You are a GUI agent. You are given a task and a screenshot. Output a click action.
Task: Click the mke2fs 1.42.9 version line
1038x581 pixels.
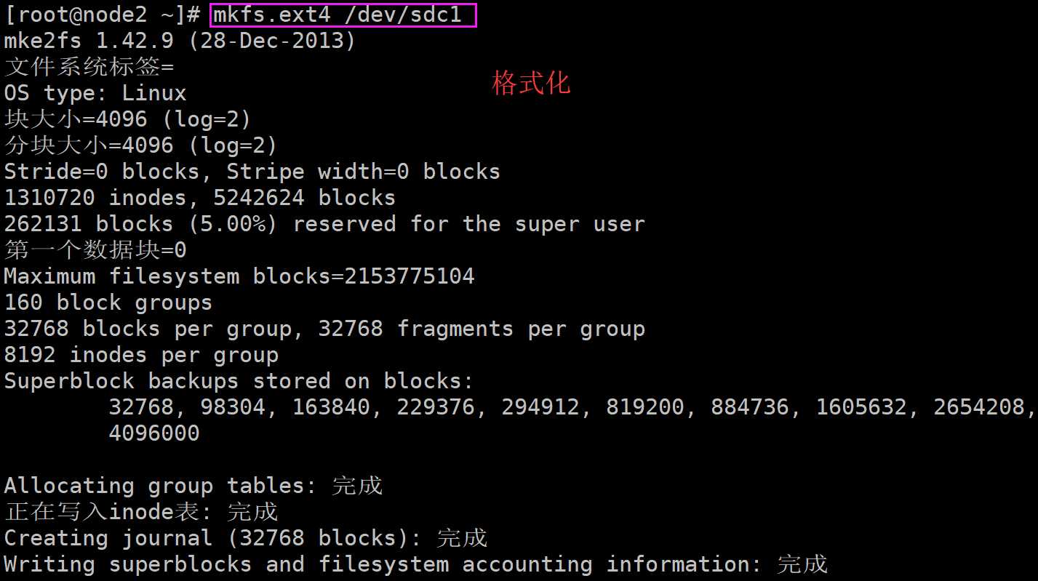(x=180, y=41)
